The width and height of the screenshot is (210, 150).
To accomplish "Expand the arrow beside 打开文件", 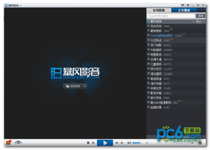I will click(x=85, y=86).
